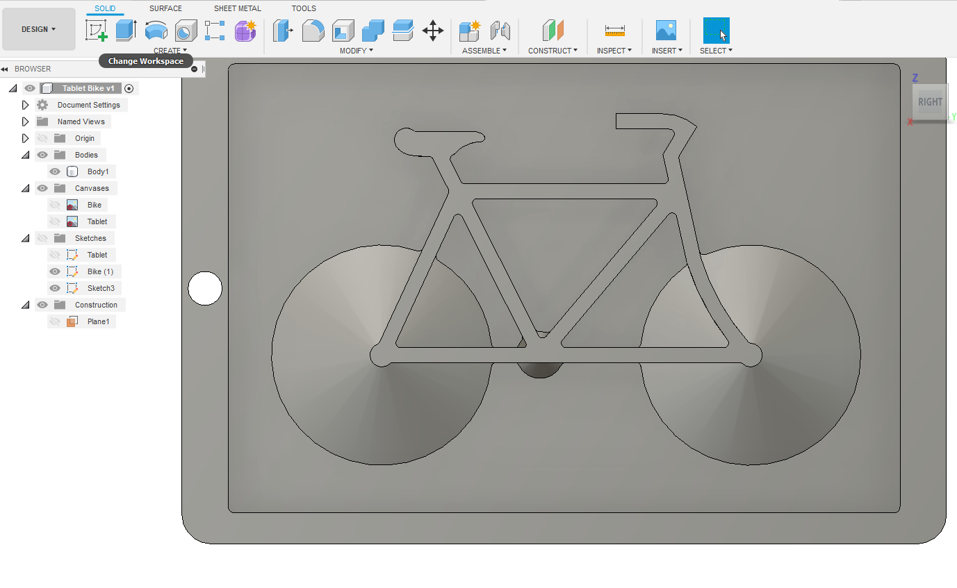Select the Tablet sketch row

point(82,255)
